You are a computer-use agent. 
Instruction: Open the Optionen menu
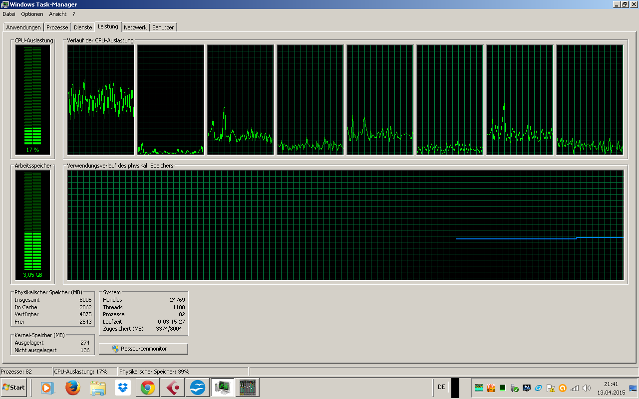click(x=32, y=14)
